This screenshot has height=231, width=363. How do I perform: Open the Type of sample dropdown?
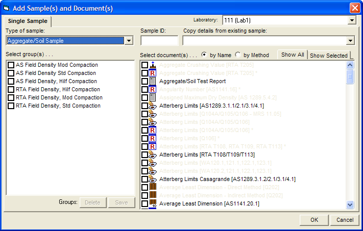[129, 41]
